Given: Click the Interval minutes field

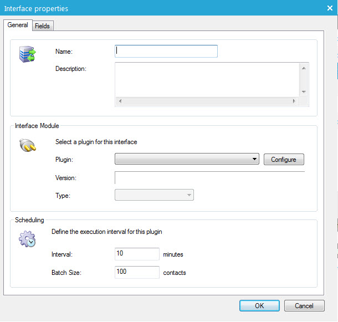Looking at the screenshot, I should point(137,254).
